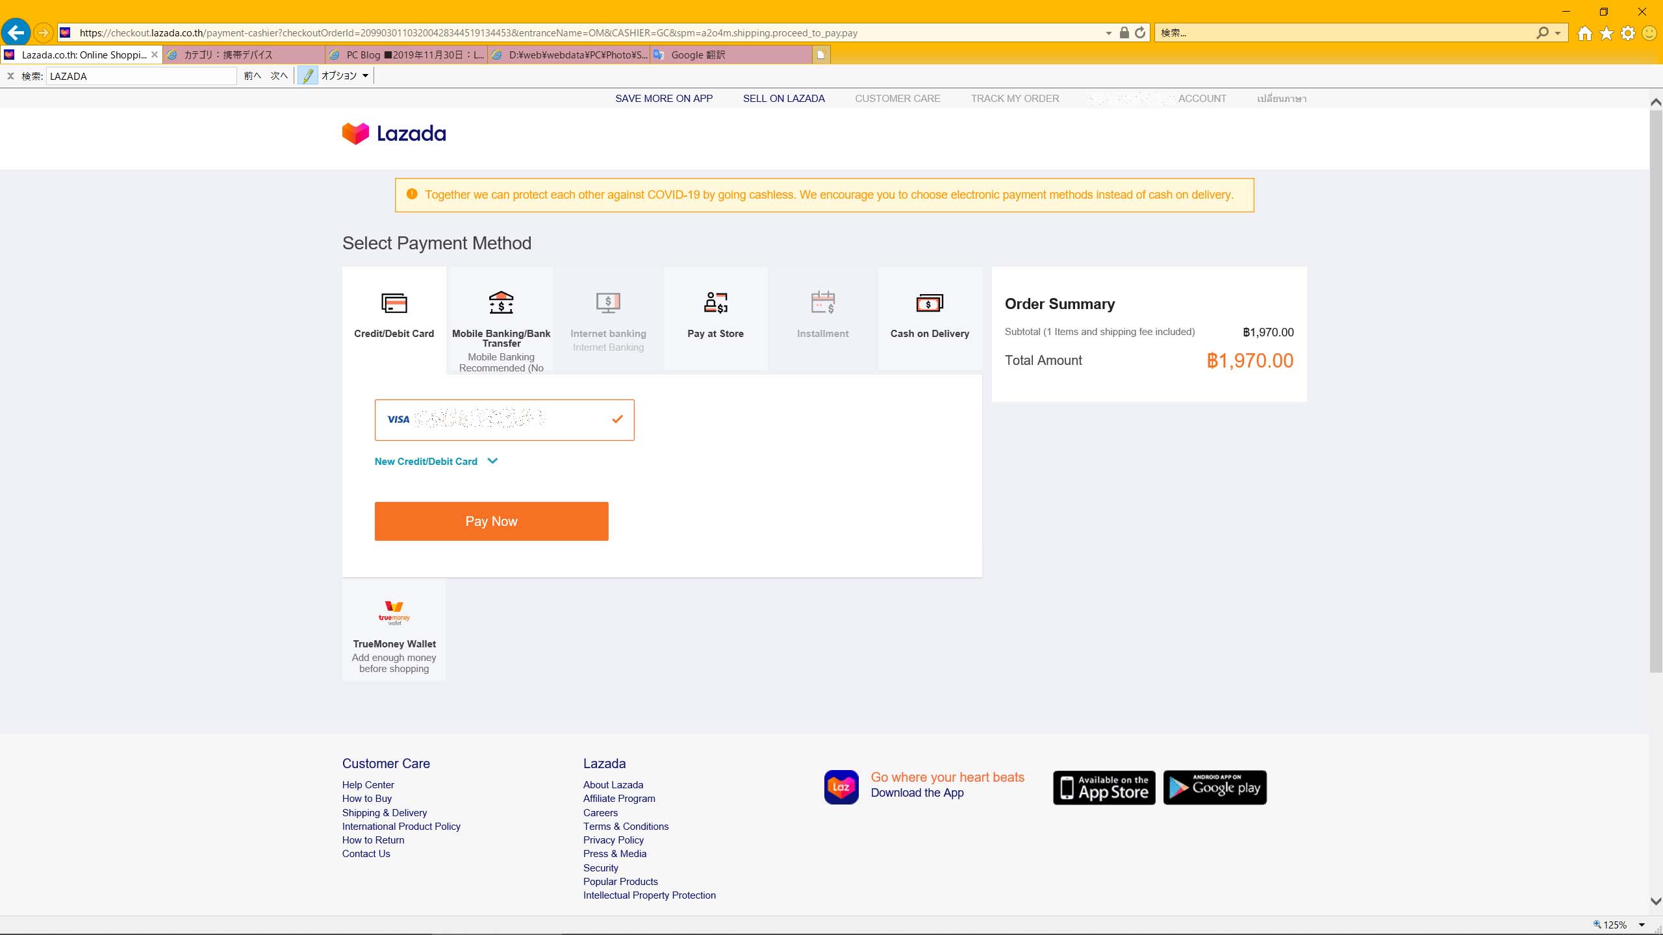This screenshot has height=935, width=1663.
Task: Open the Terms & Conditions link
Action: point(626,827)
